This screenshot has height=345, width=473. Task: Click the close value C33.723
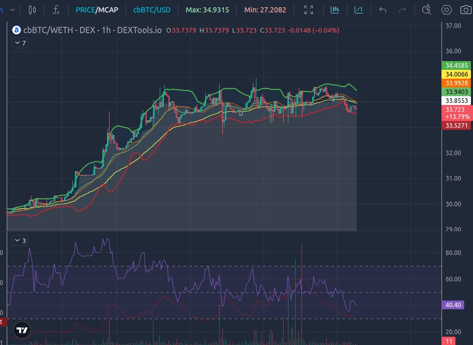coord(272,30)
